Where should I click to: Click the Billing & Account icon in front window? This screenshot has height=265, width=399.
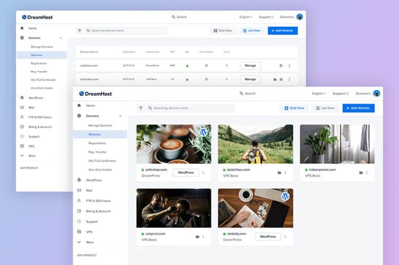[79, 211]
